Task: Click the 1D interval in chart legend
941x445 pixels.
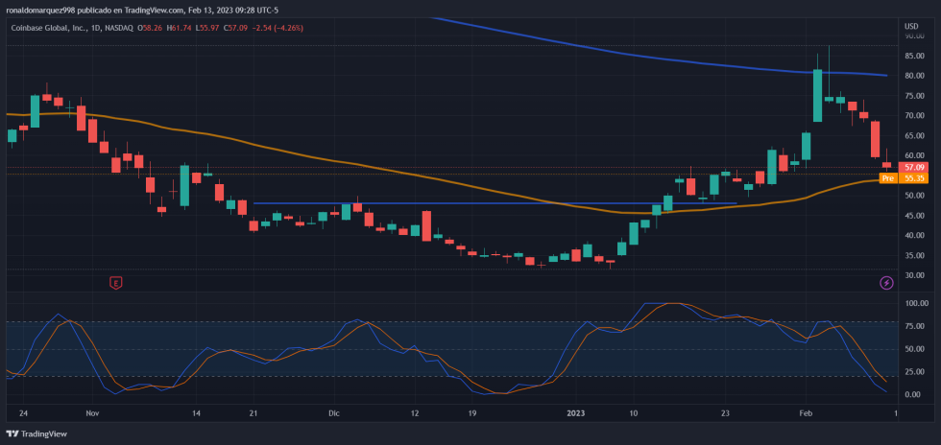Action: [x=96, y=28]
